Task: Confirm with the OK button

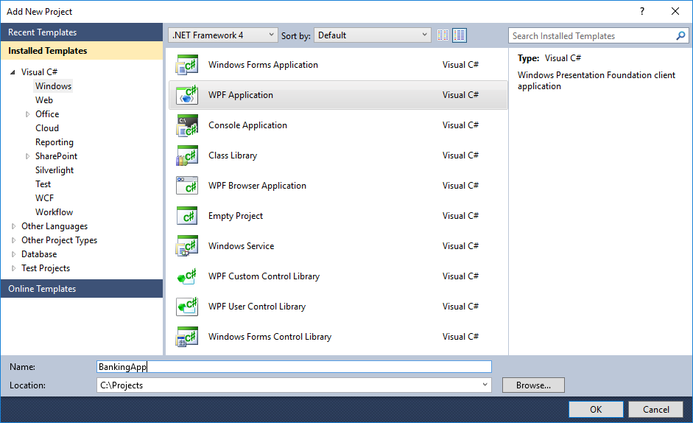Action: pos(596,410)
